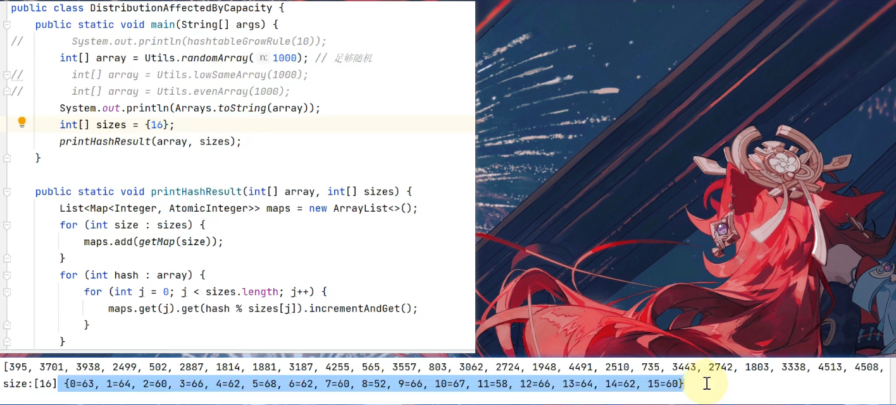The height and width of the screenshot is (405, 896).
Task: Click fold marker beside the lowSameArray comment
Action: [x=7, y=75]
